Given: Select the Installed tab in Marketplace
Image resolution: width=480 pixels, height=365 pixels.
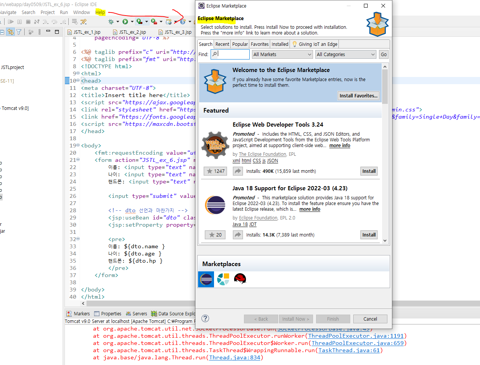Looking at the screenshot, I should click(x=280, y=44).
